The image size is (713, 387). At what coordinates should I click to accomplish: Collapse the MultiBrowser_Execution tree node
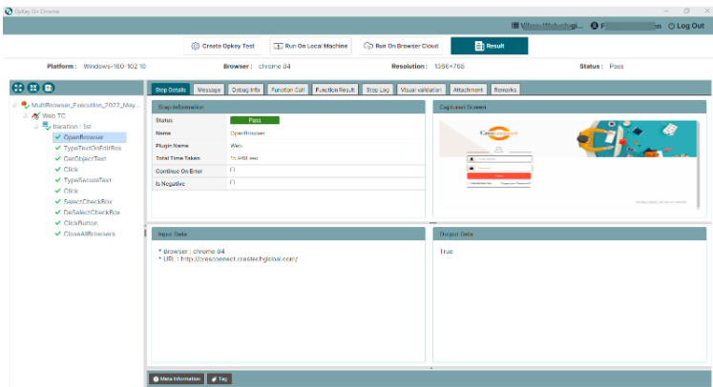click(x=15, y=105)
